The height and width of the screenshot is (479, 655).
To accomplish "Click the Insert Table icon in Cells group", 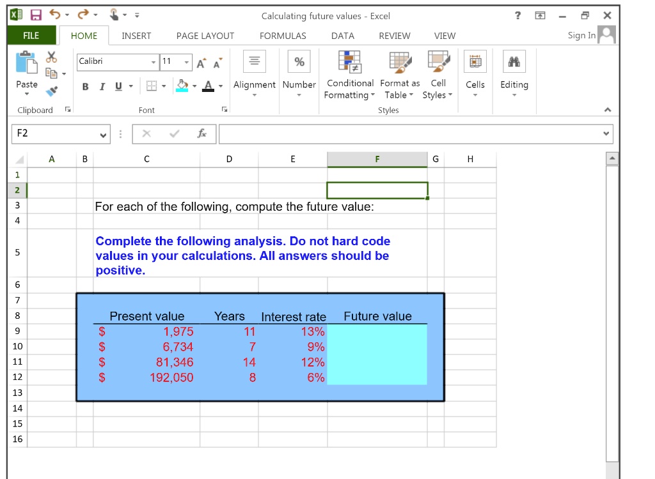I will click(x=475, y=61).
